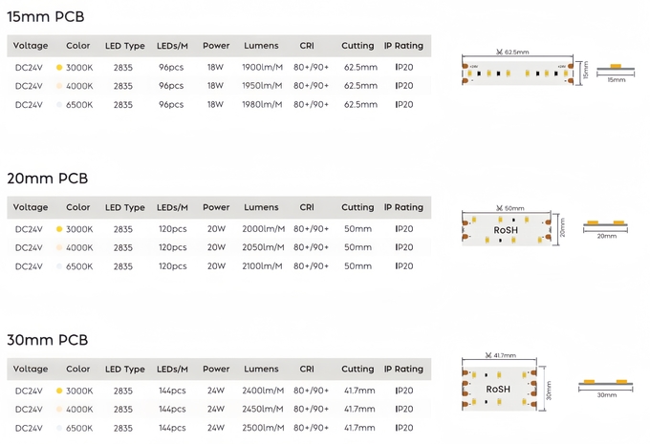
Task: Click the '15mm PCB' heading
Action: pyautogui.click(x=46, y=16)
